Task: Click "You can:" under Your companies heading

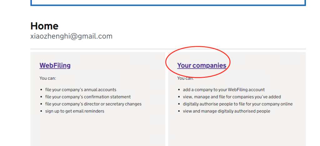Action: 185,78
